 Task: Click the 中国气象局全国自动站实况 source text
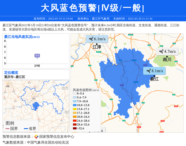pyautogui.click(x=48, y=143)
